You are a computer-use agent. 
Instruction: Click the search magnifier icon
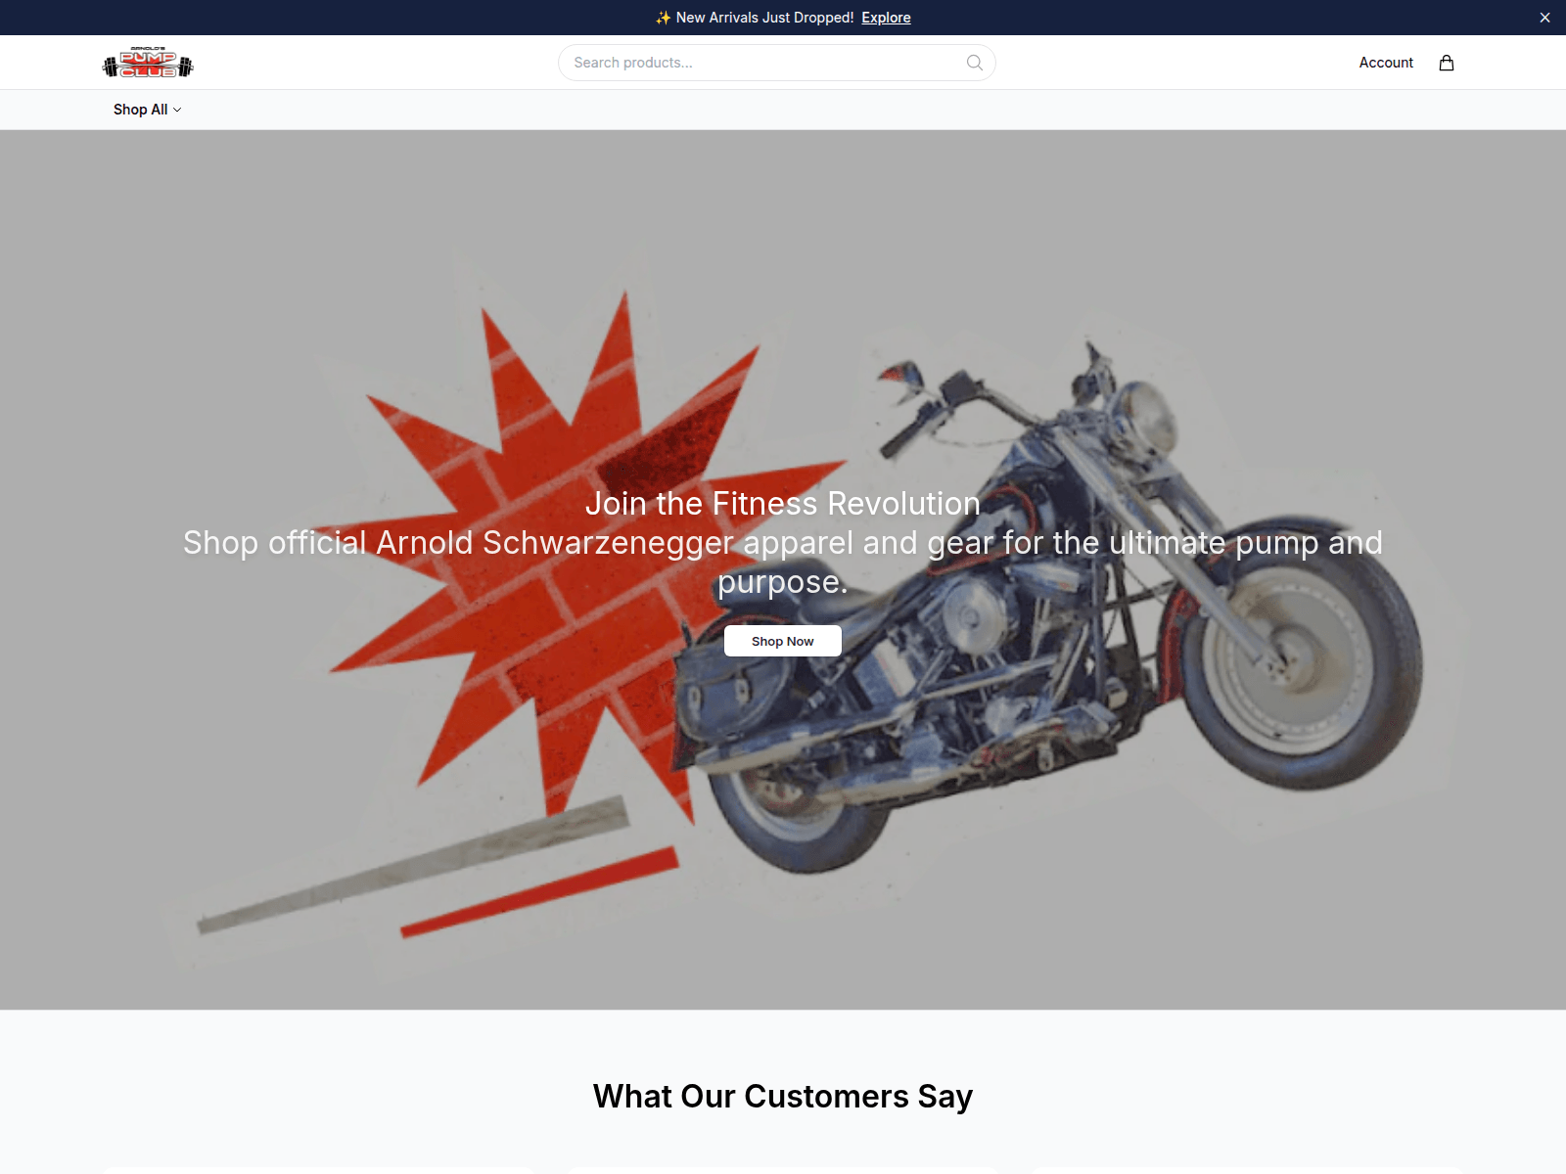pos(974,63)
